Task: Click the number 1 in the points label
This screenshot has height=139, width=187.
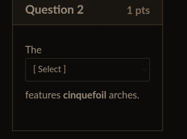Action: 130,10
